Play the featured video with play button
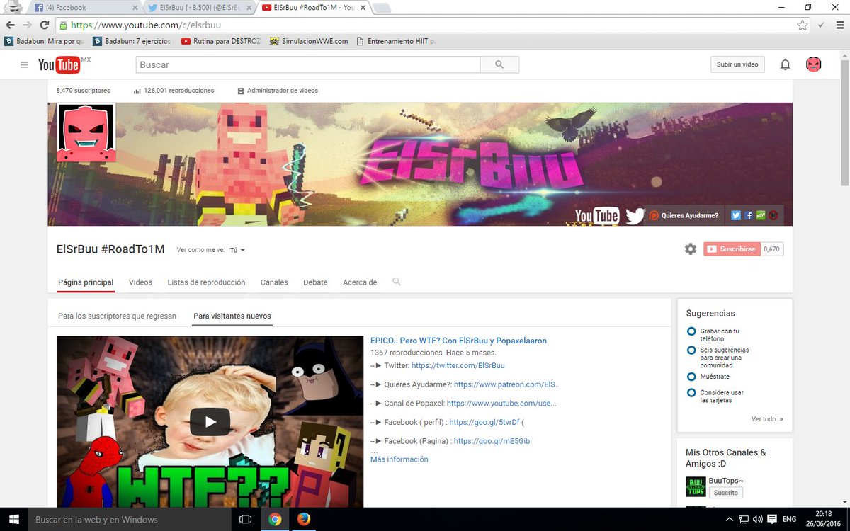This screenshot has height=531, width=850. (210, 421)
